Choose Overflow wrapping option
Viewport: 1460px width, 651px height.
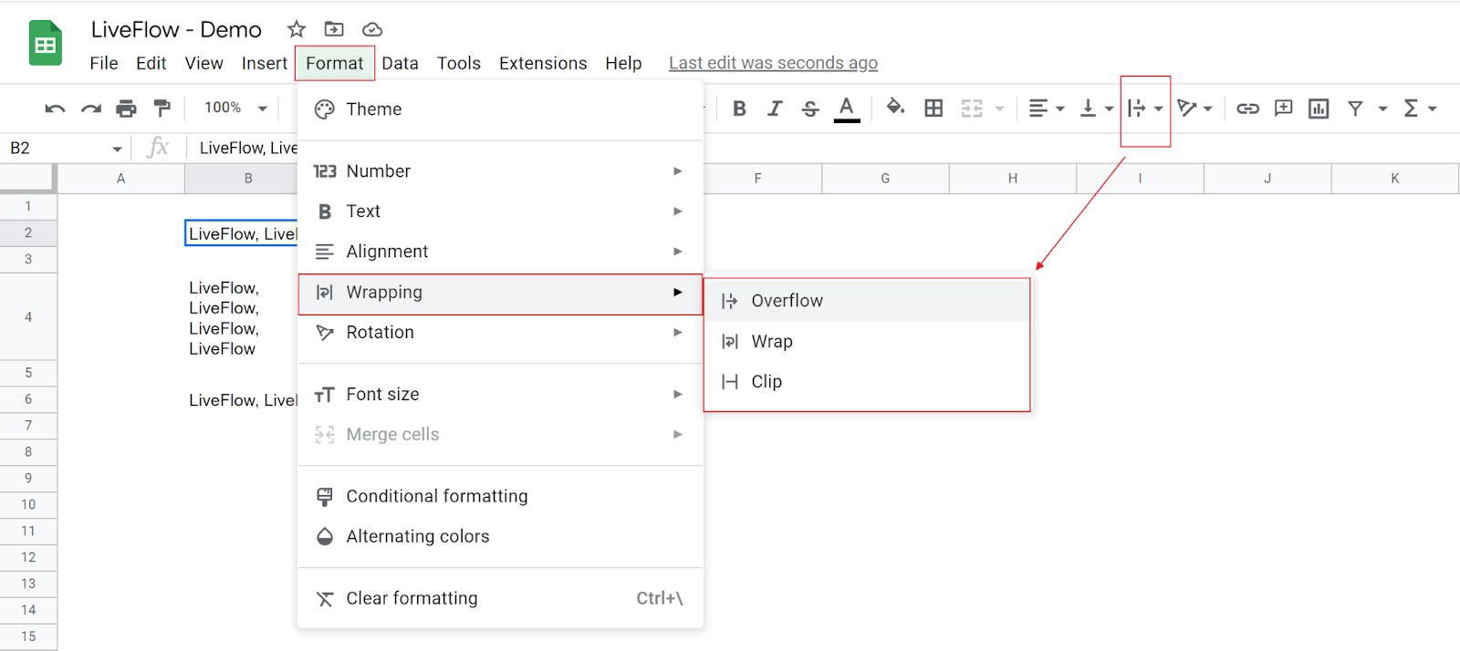tap(867, 301)
